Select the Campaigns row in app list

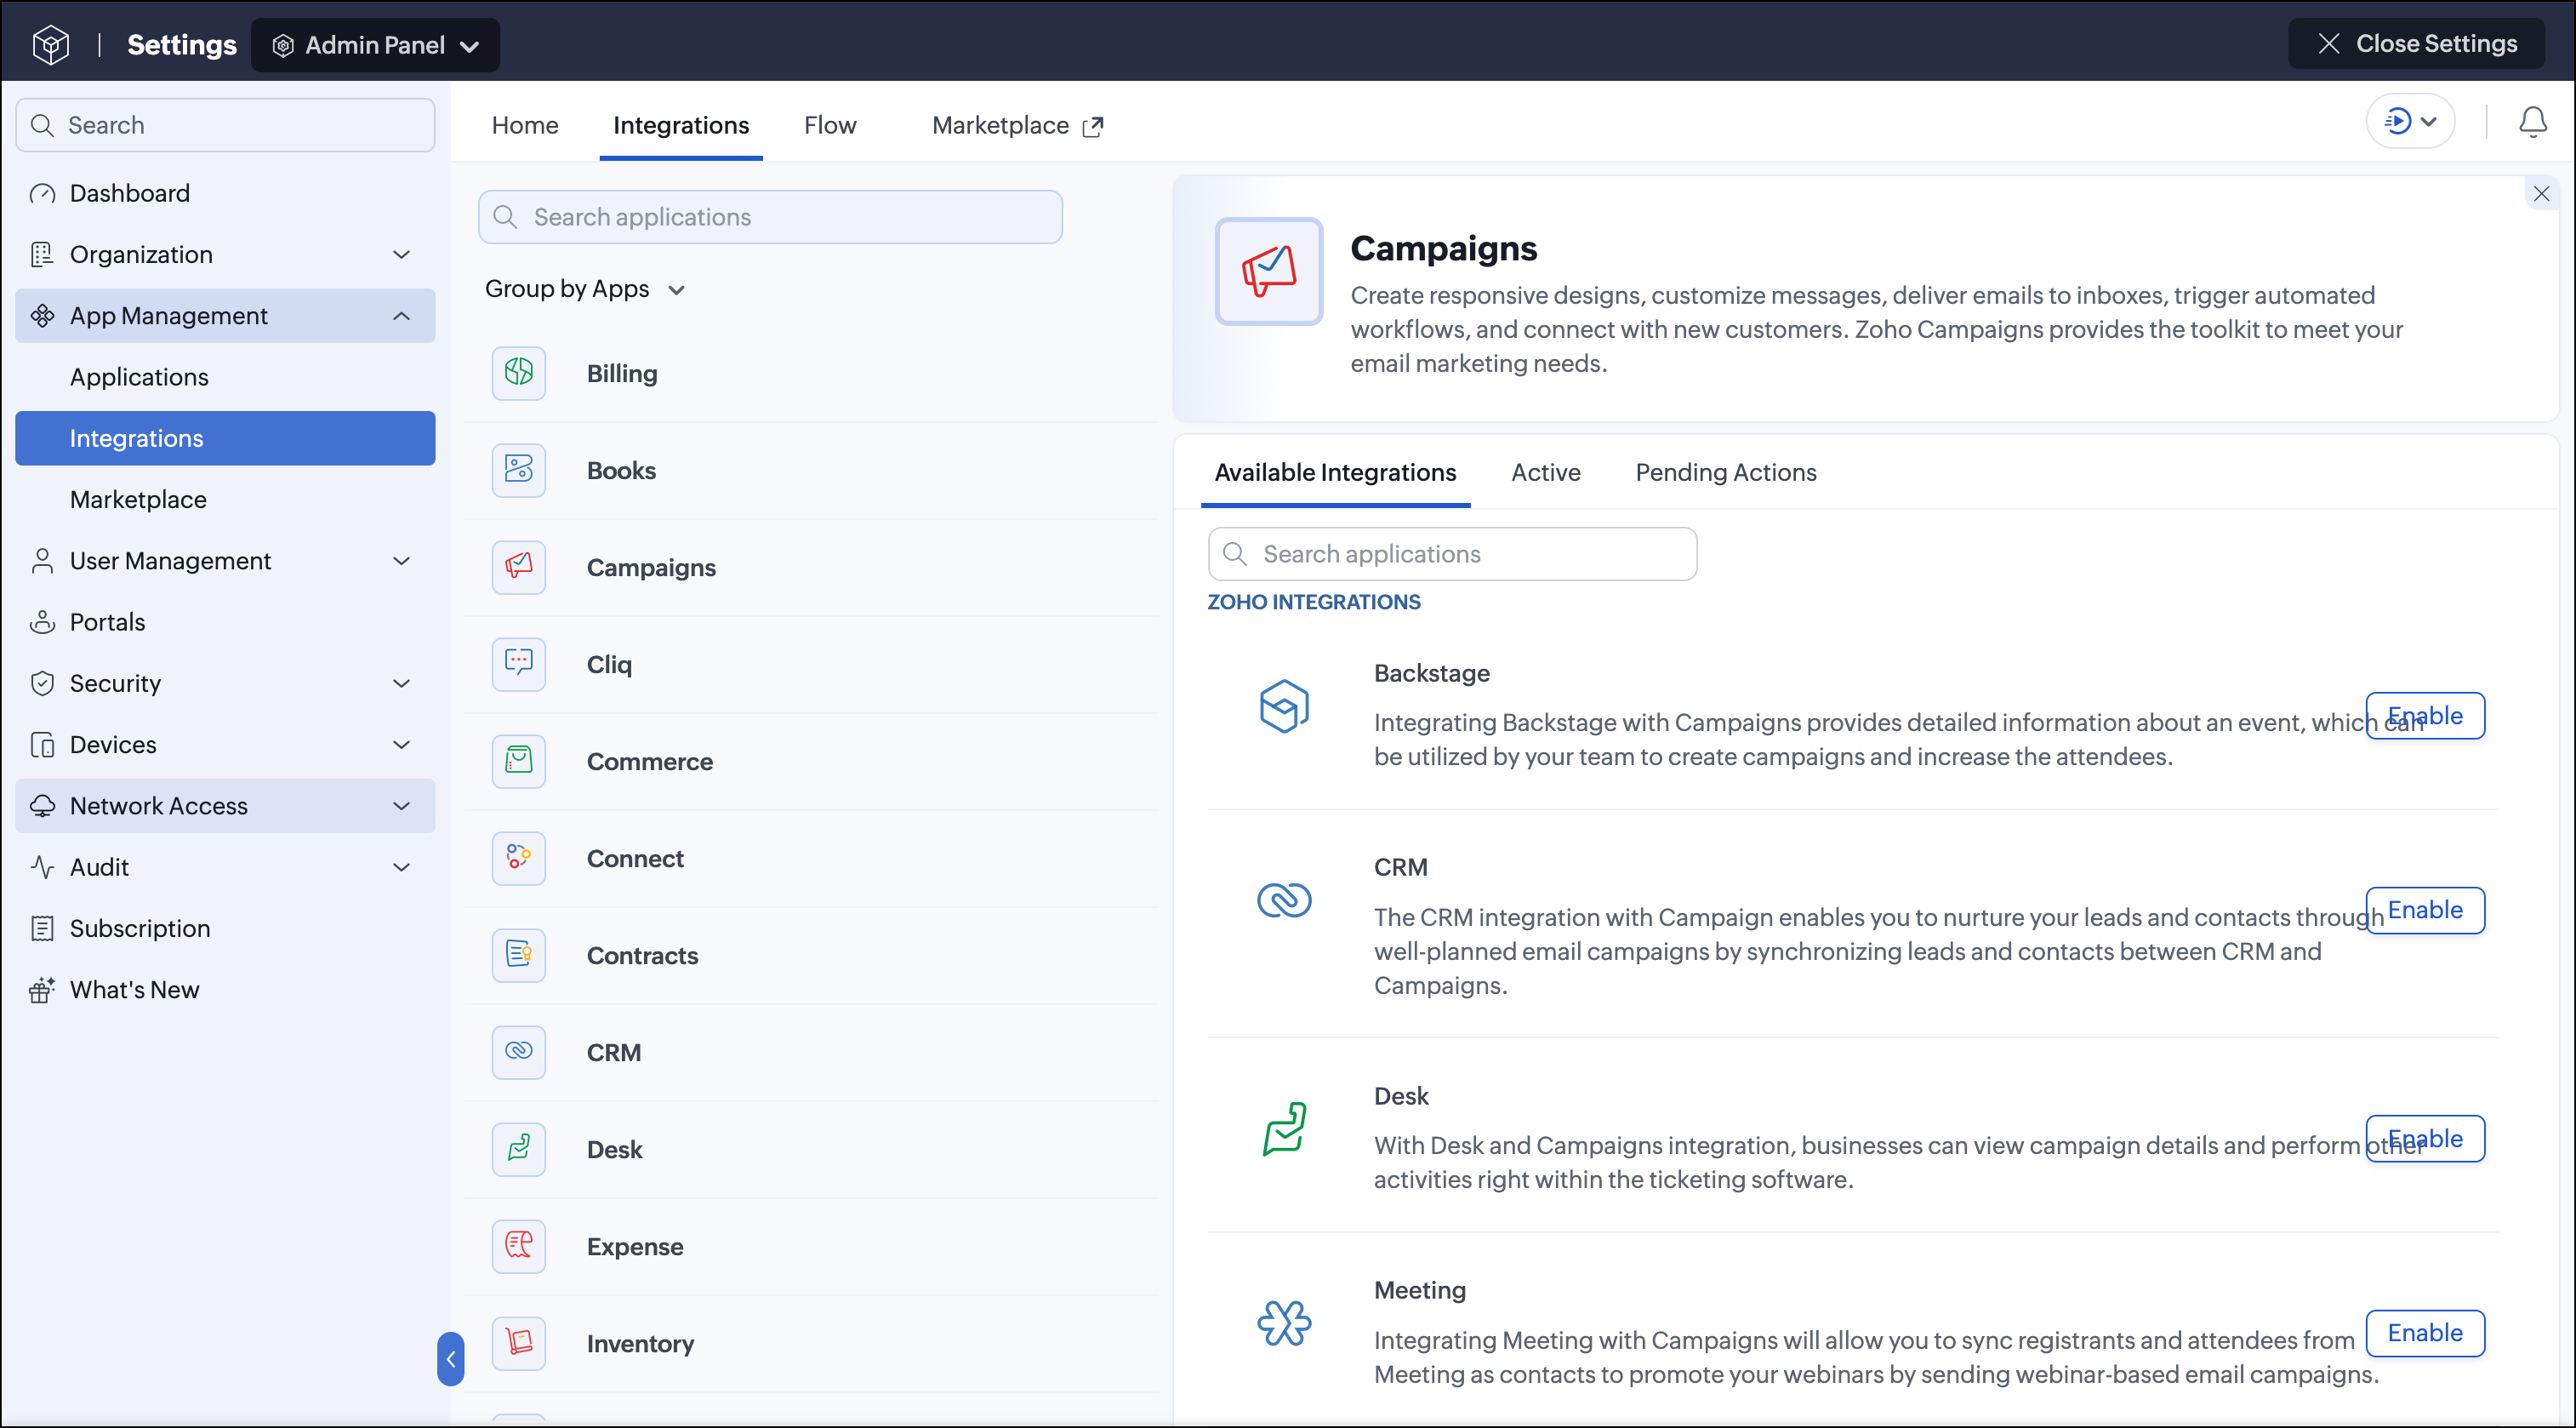pos(812,567)
